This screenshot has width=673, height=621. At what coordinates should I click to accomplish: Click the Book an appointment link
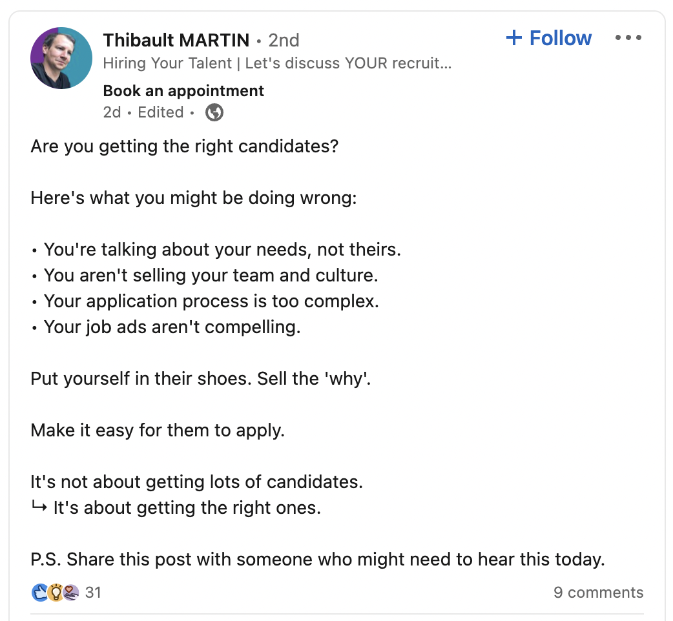[x=183, y=91]
